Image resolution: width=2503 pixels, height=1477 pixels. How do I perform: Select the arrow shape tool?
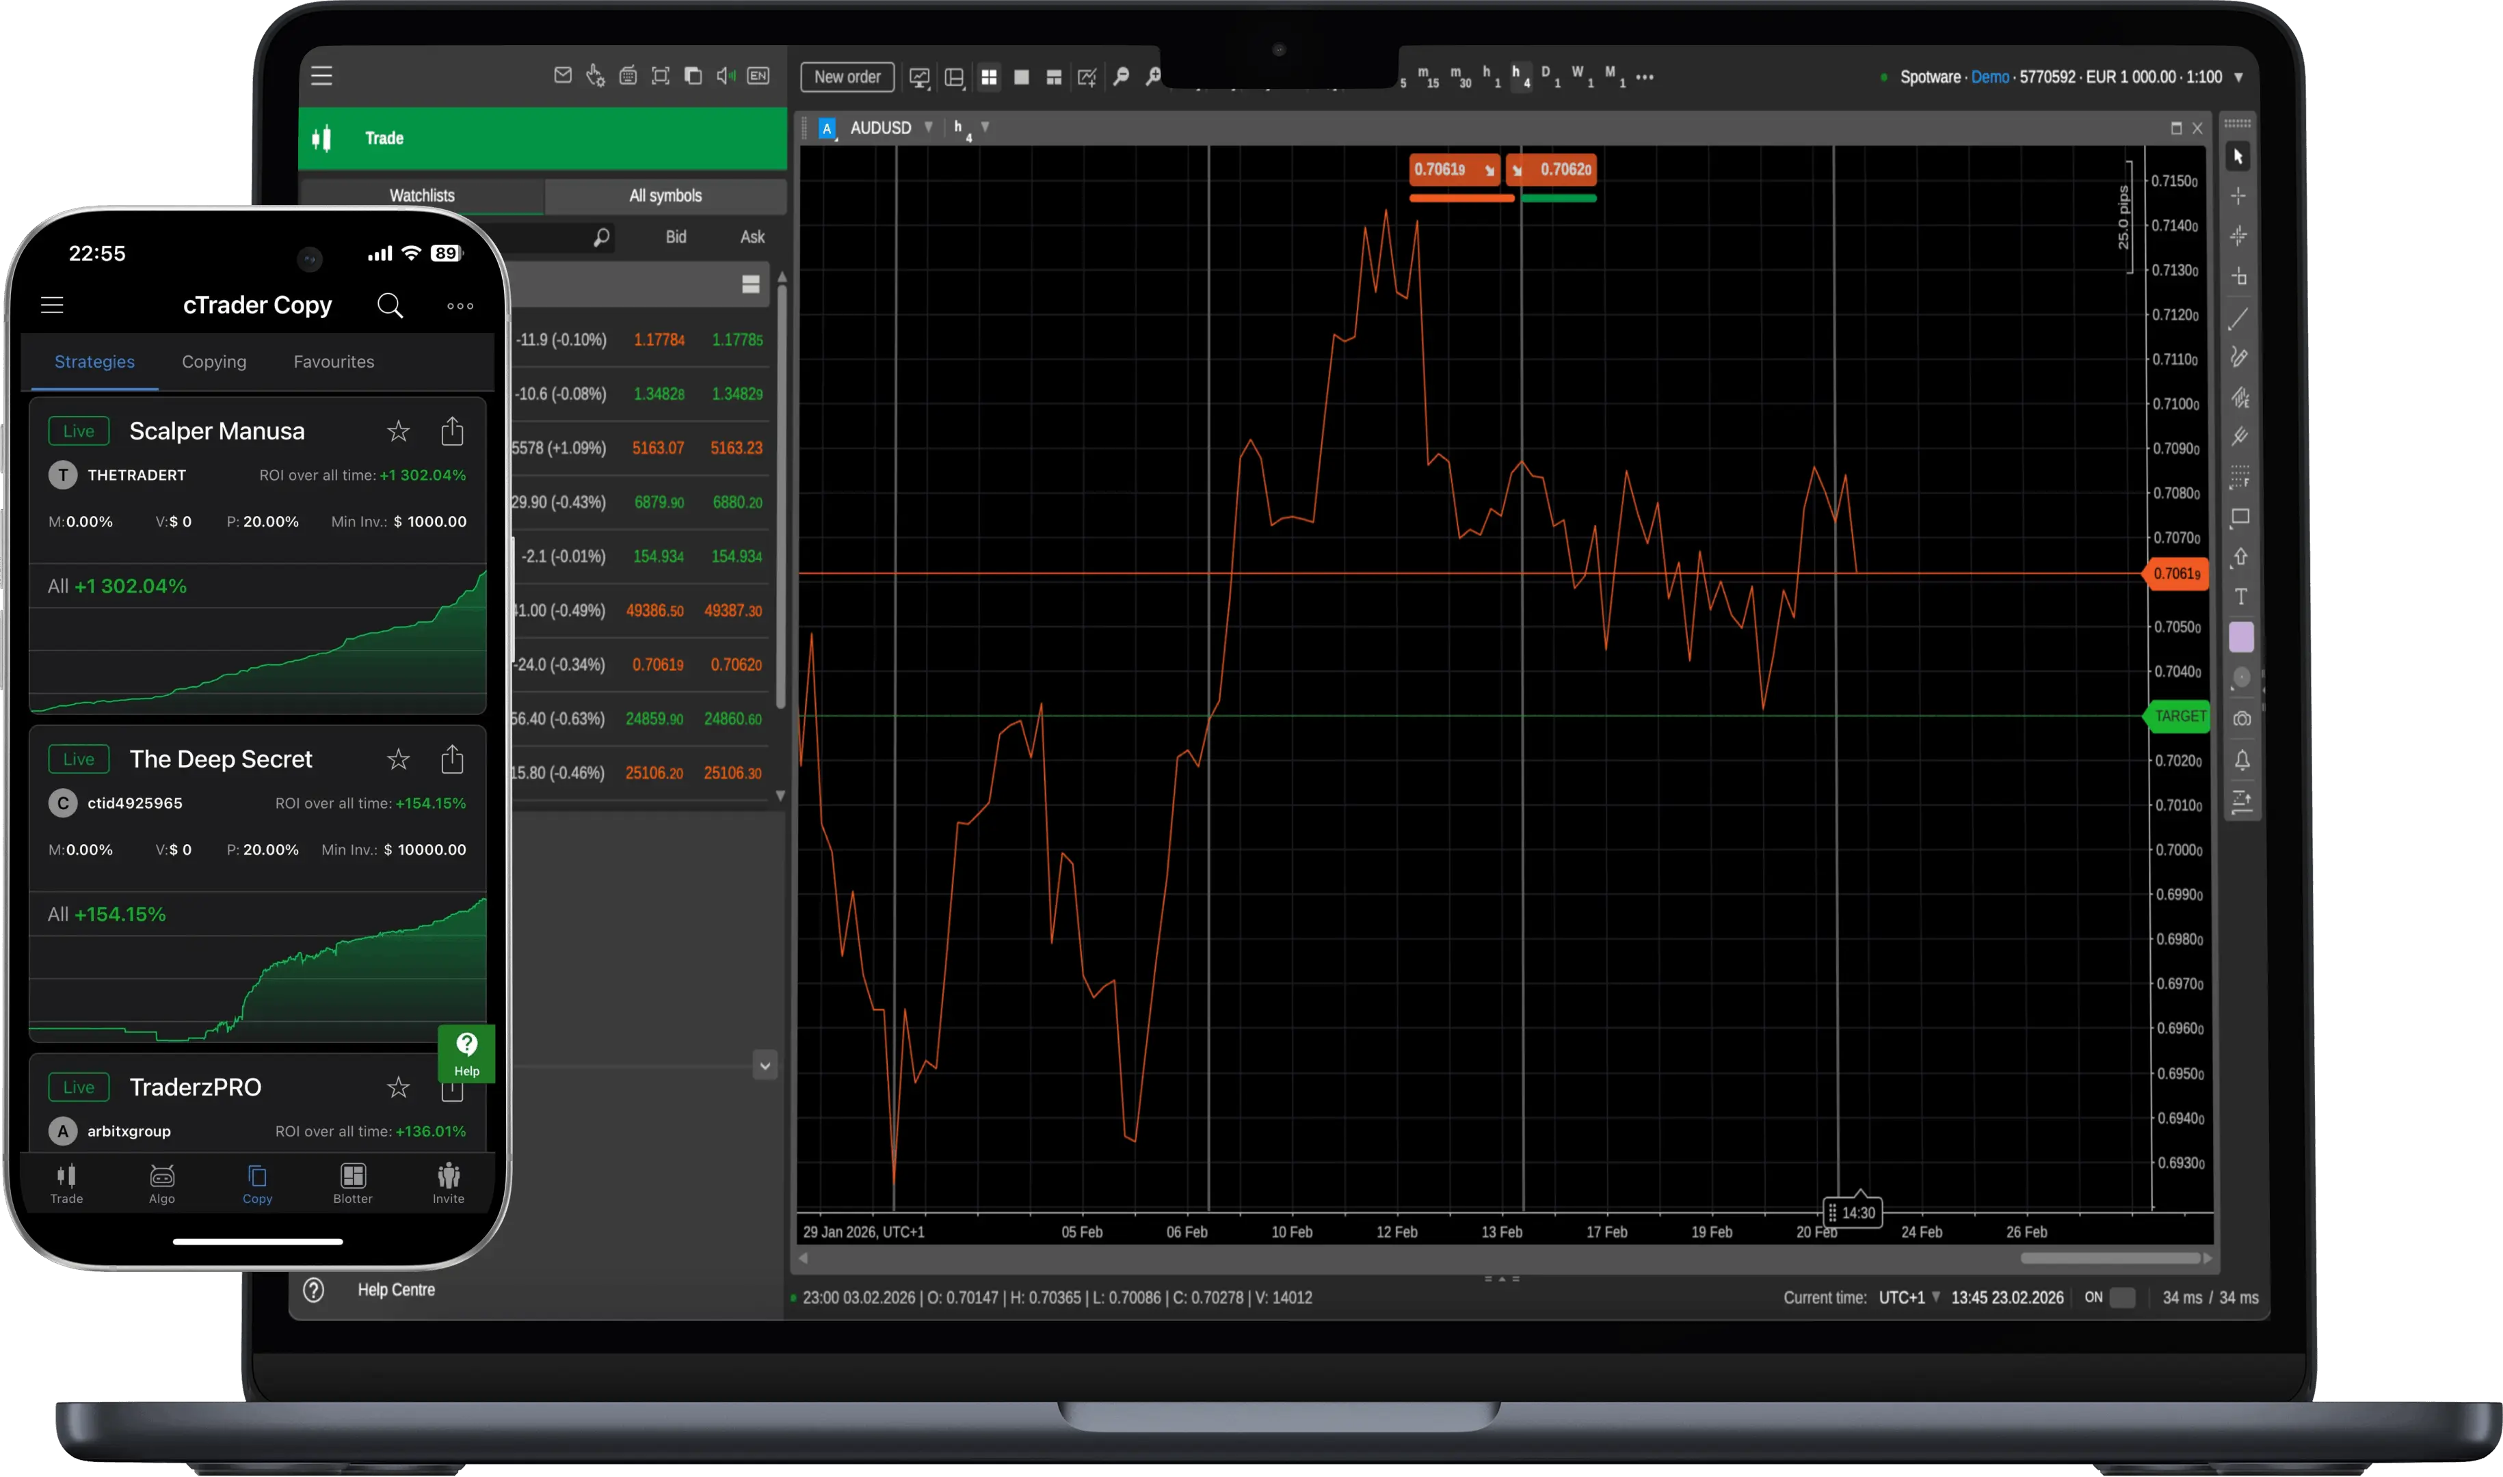[x=2240, y=557]
